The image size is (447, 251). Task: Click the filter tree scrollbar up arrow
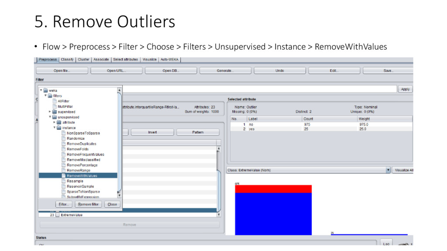[119, 90]
